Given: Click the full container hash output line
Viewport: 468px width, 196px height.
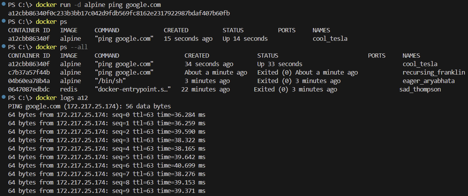Looking at the screenshot, I should 119,13.
